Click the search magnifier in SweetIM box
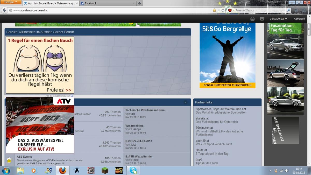The height and width of the screenshot is (175, 311). pyautogui.click(x=288, y=10)
